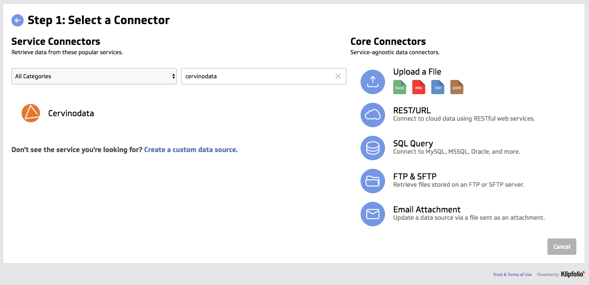Select the REST/URL connector title

pos(412,110)
